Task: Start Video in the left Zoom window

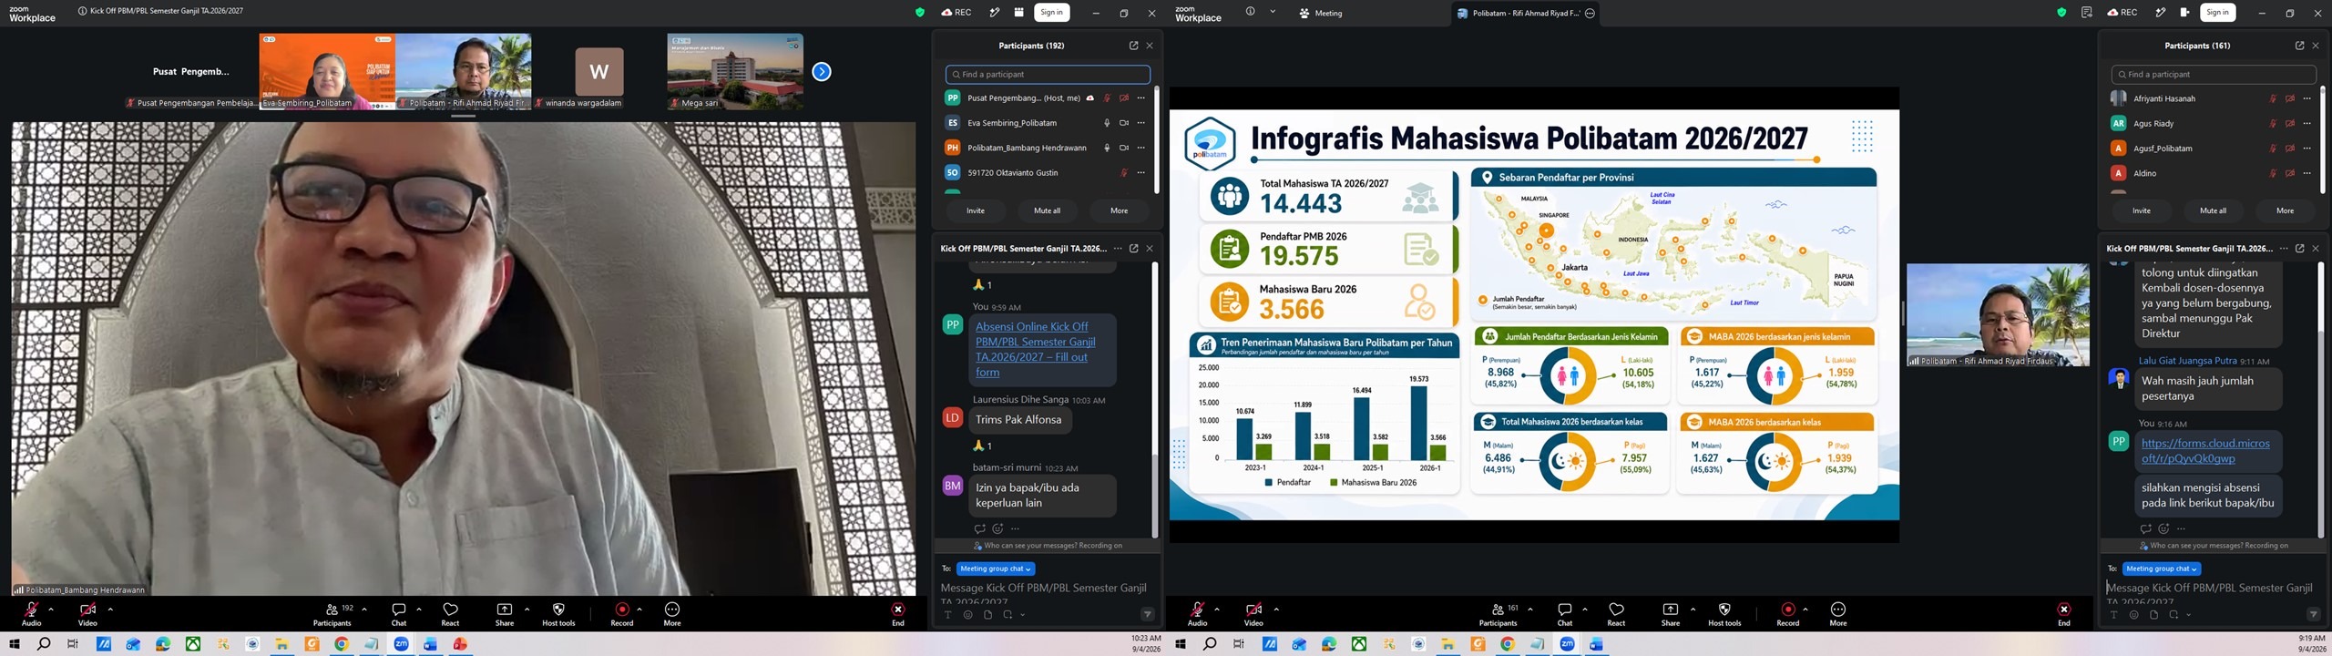Action: point(87,613)
